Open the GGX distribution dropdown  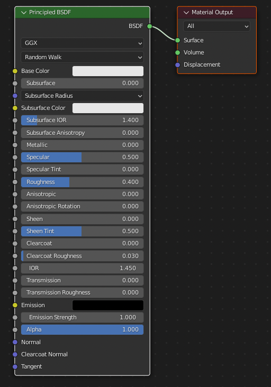coord(82,43)
